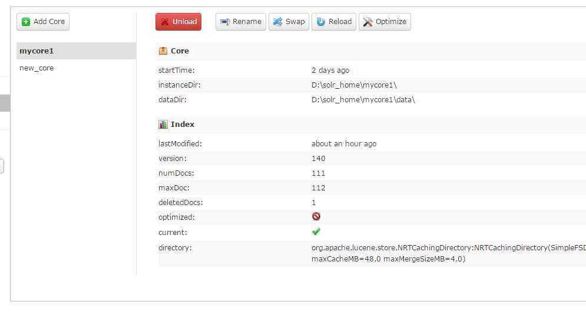
Task: Click the Optimize button text
Action: [391, 22]
